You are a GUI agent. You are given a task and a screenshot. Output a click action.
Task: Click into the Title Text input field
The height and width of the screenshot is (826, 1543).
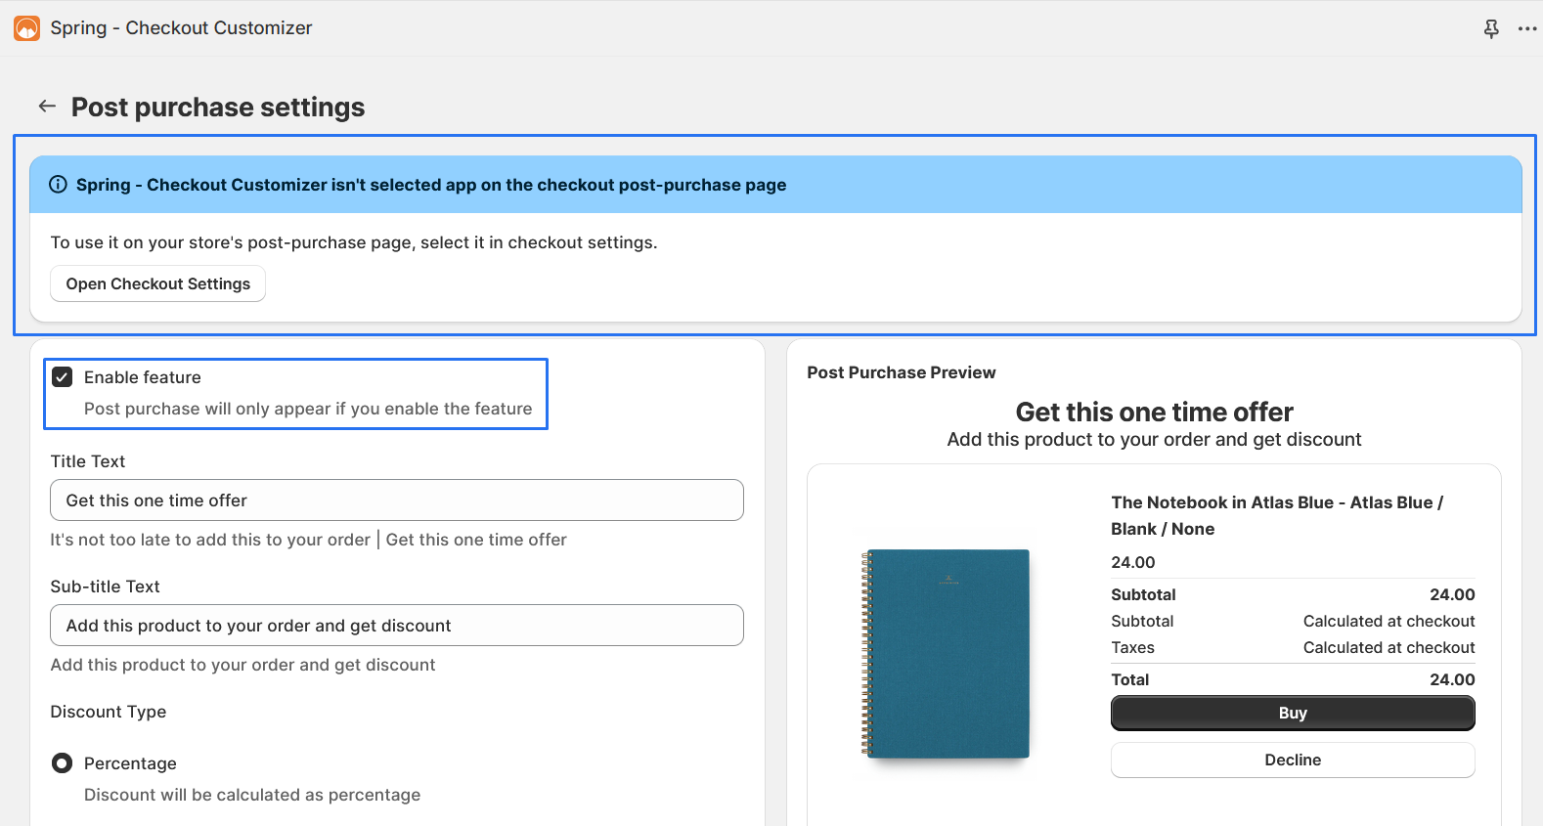397,500
